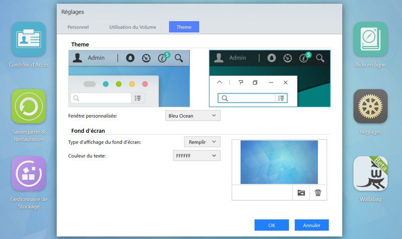The width and height of the screenshot is (402, 239).
Task: Confirm with the OK button
Action: click(x=271, y=225)
